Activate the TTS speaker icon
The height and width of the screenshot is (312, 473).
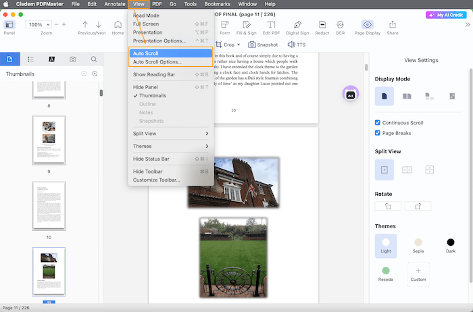(x=296, y=45)
